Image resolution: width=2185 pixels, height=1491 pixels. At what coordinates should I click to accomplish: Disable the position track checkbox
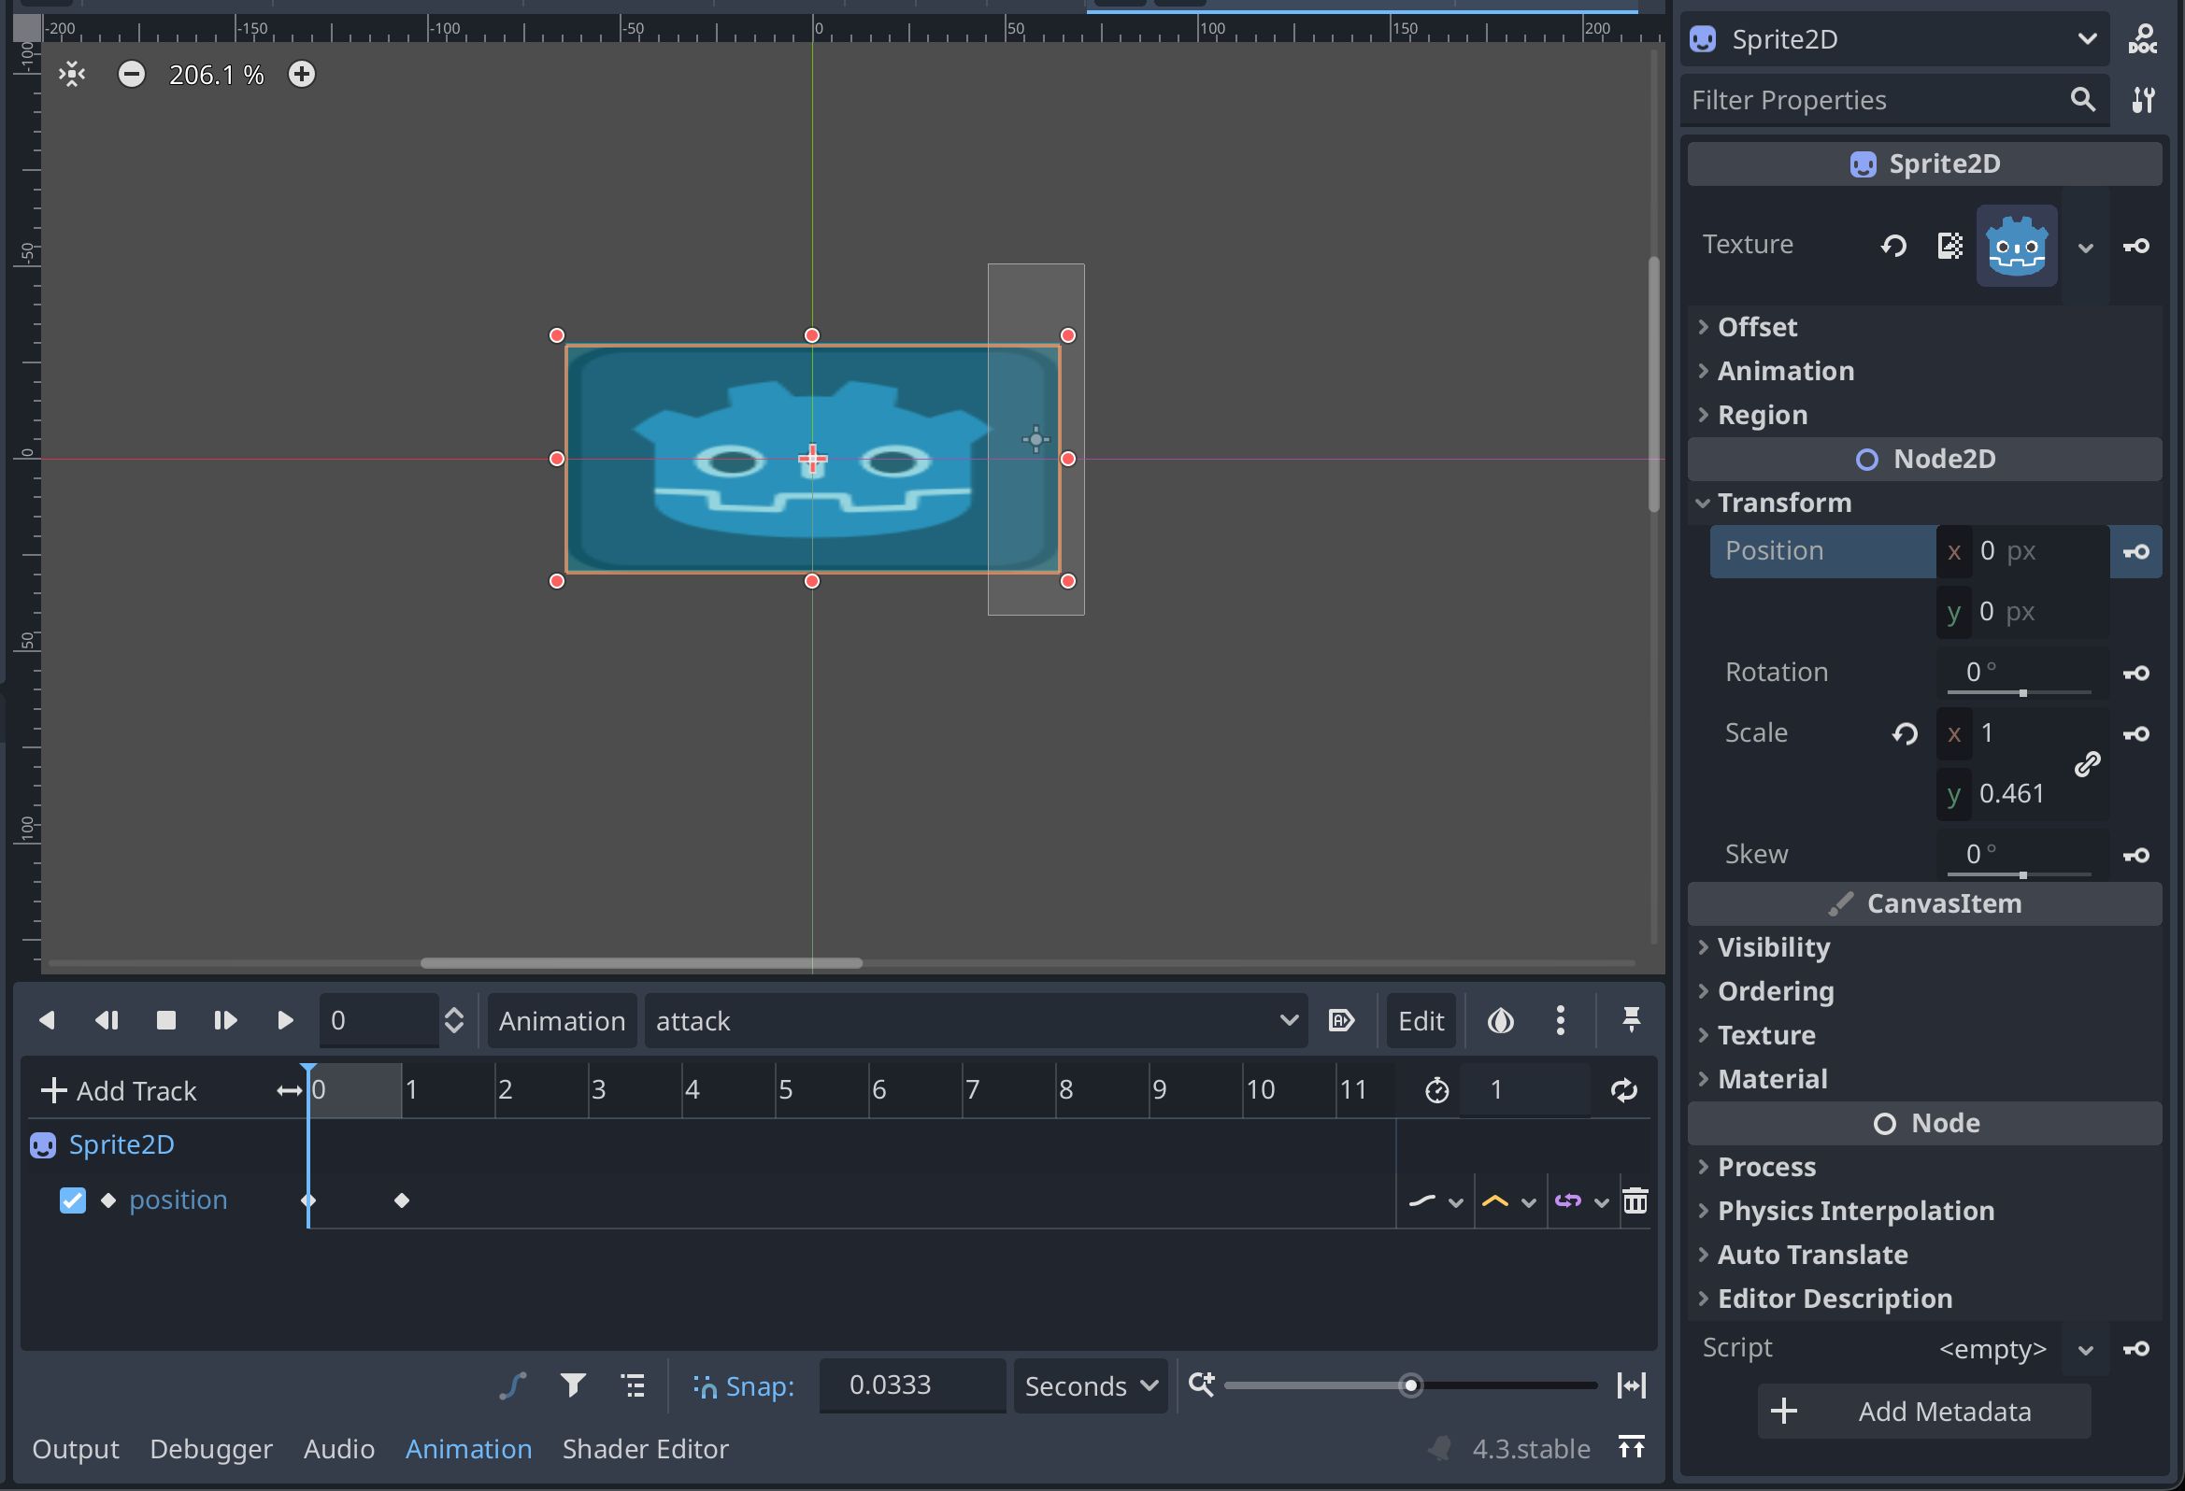[x=72, y=1200]
